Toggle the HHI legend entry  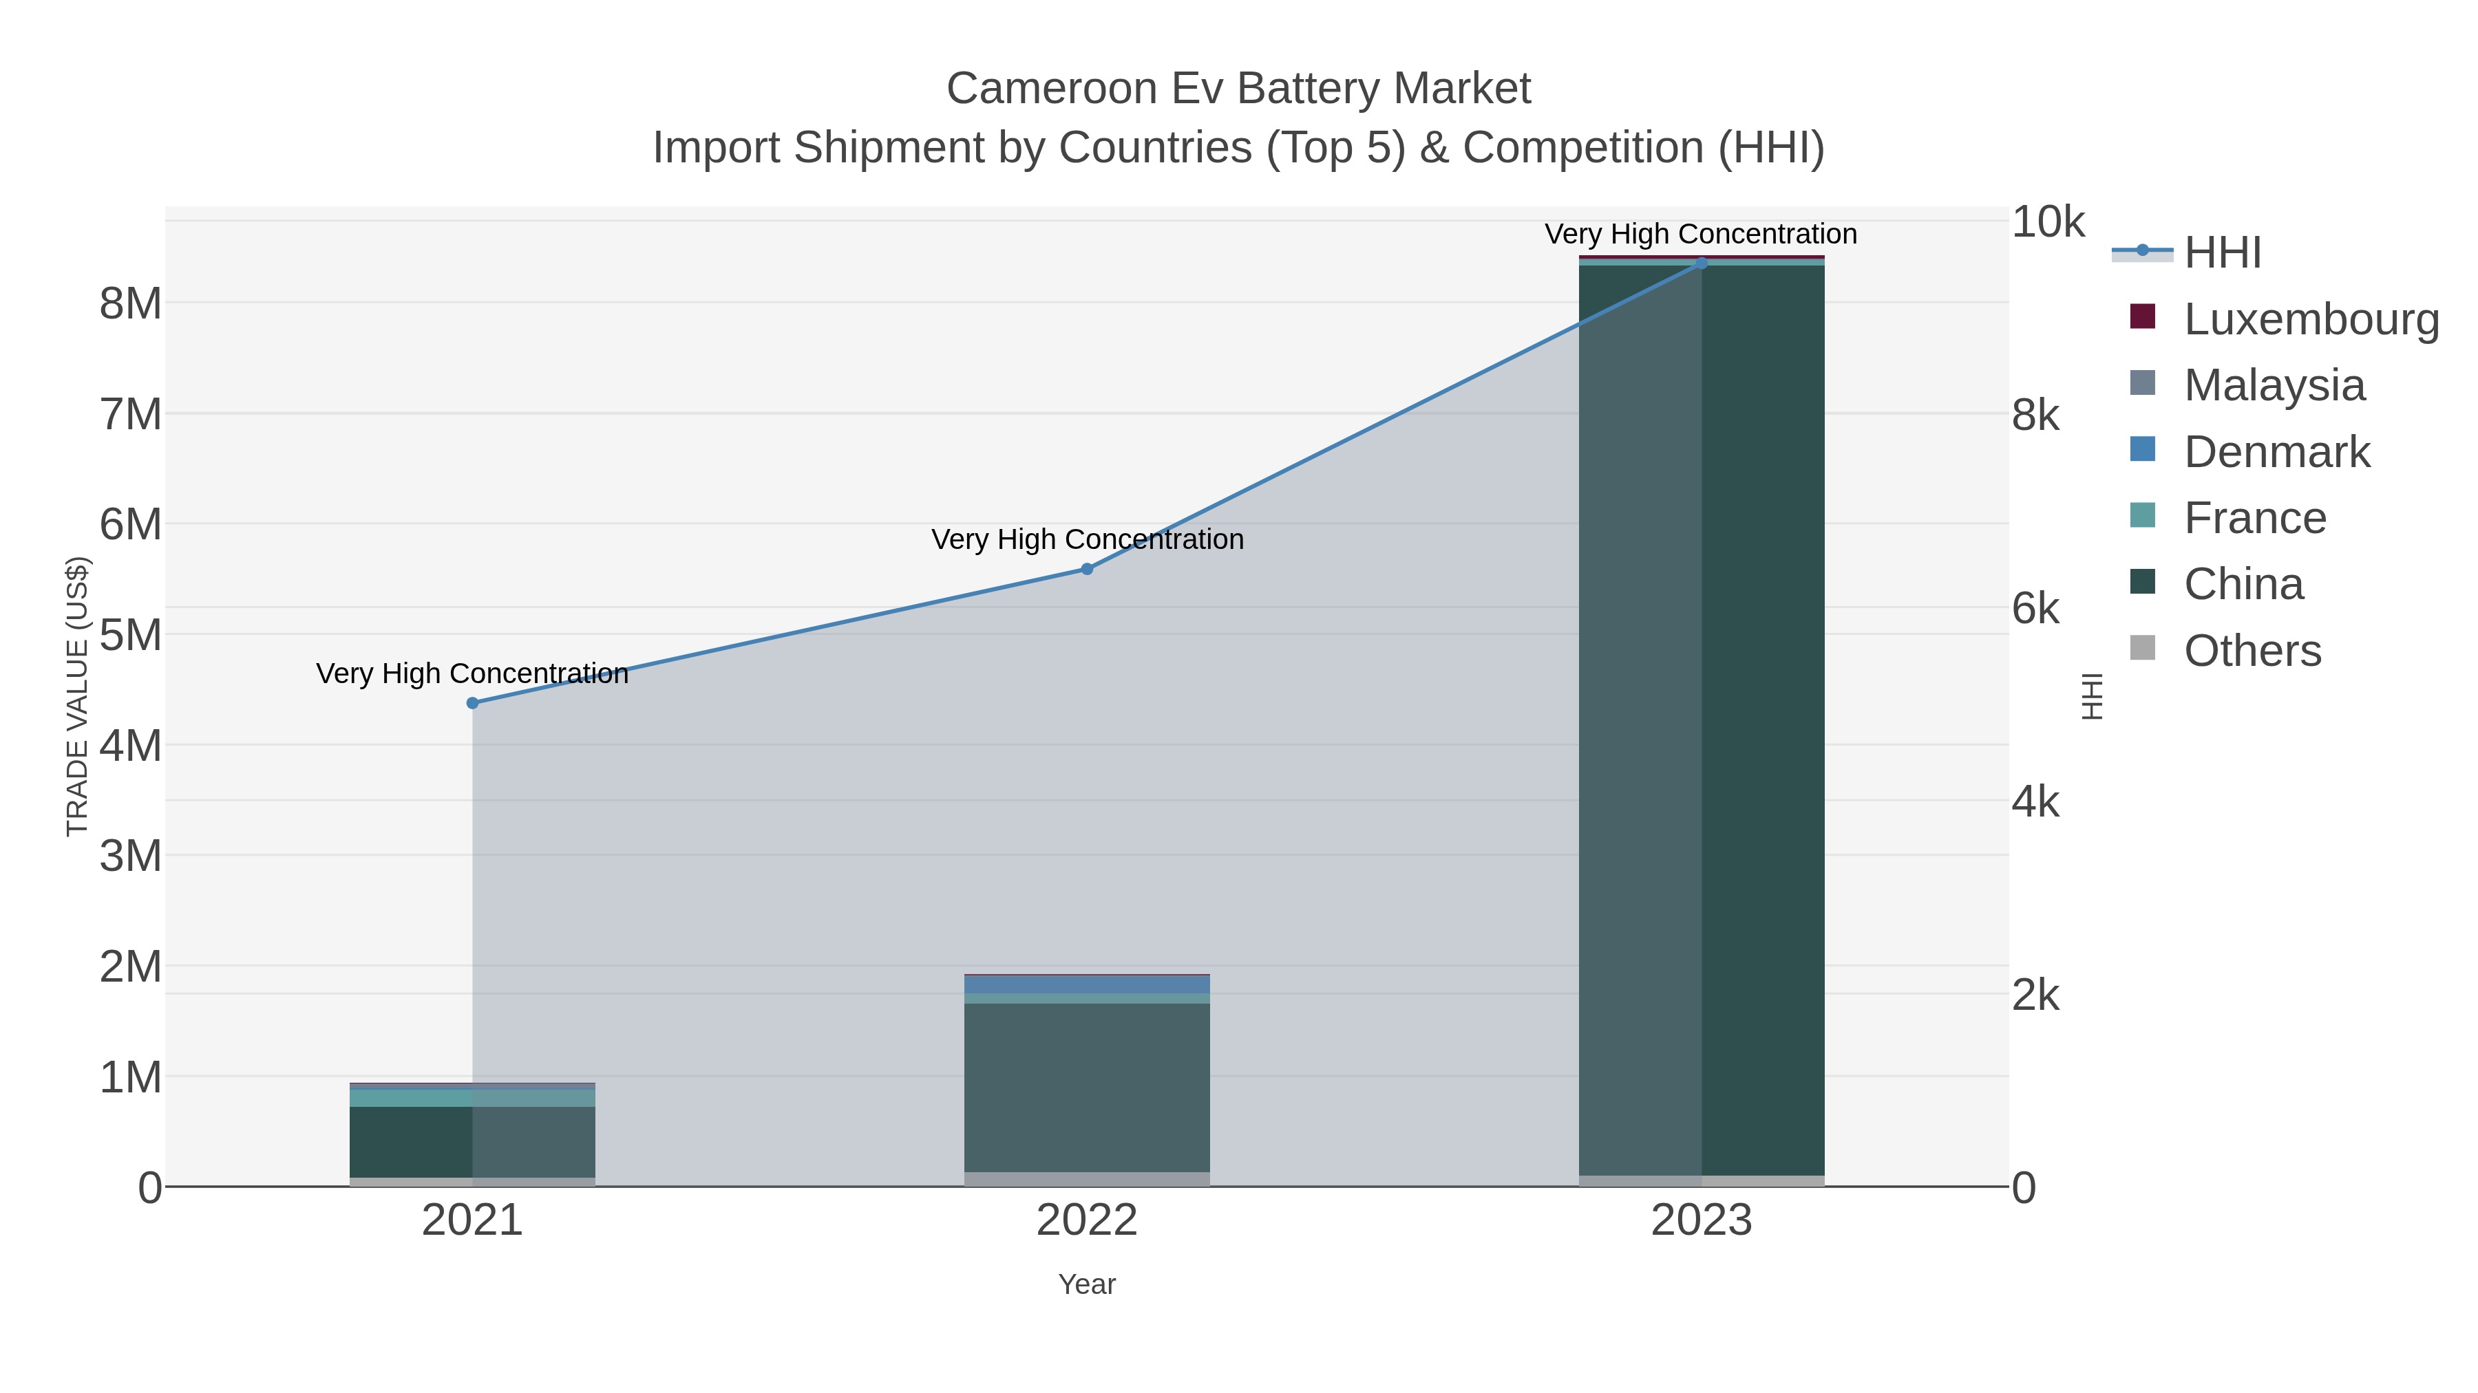point(2185,253)
